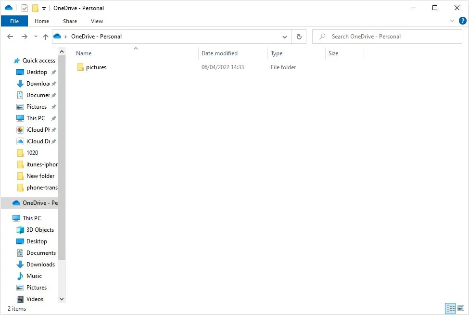Open the pictures folder icon
This screenshot has width=469, height=315.
(80, 67)
